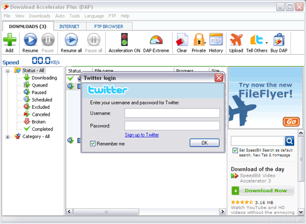This screenshot has width=306, height=224.
Task: Click the green Add download icon
Action: click(9, 40)
